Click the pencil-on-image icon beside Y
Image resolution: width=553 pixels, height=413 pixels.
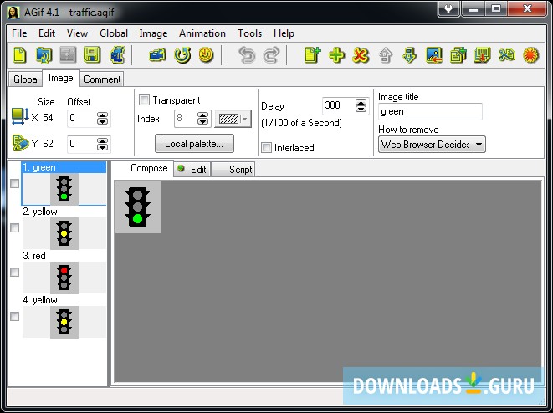(20, 143)
